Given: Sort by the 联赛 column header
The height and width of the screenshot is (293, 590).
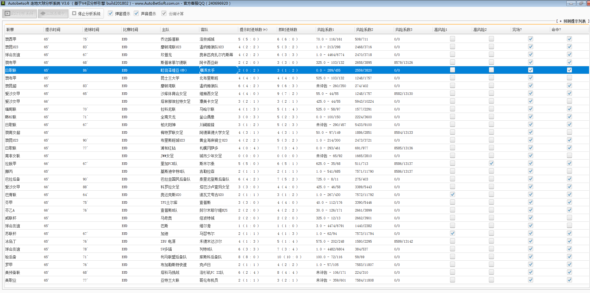Looking at the screenshot, I should click(x=10, y=30).
